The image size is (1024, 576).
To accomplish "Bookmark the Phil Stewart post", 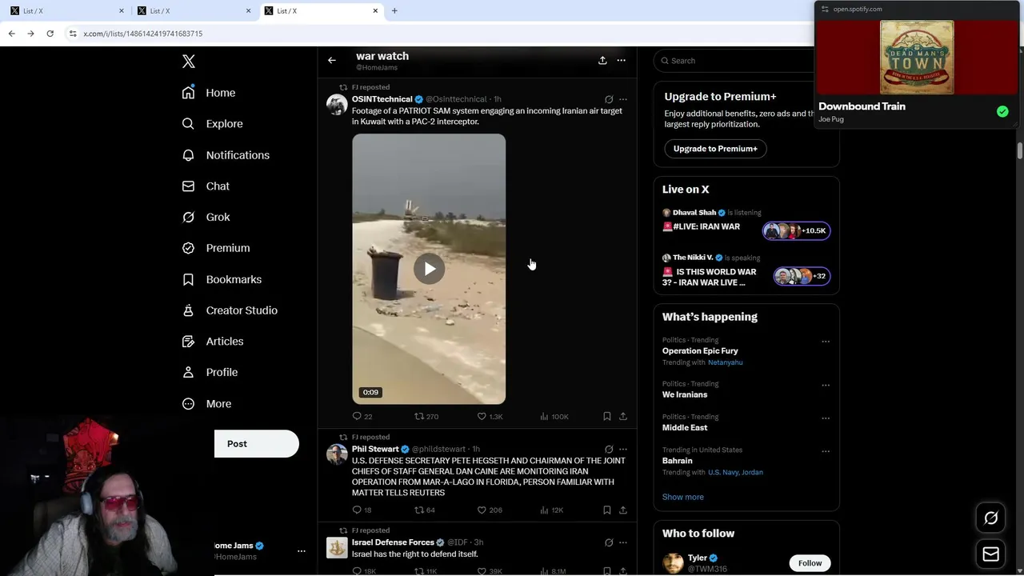I will pyautogui.click(x=607, y=510).
